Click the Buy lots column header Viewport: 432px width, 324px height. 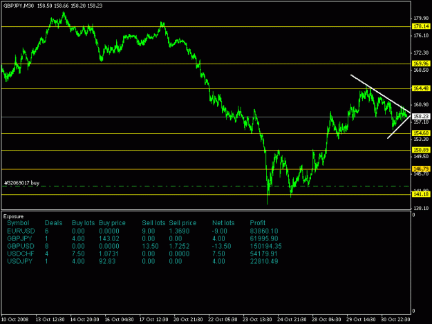pyautogui.click(x=83, y=223)
